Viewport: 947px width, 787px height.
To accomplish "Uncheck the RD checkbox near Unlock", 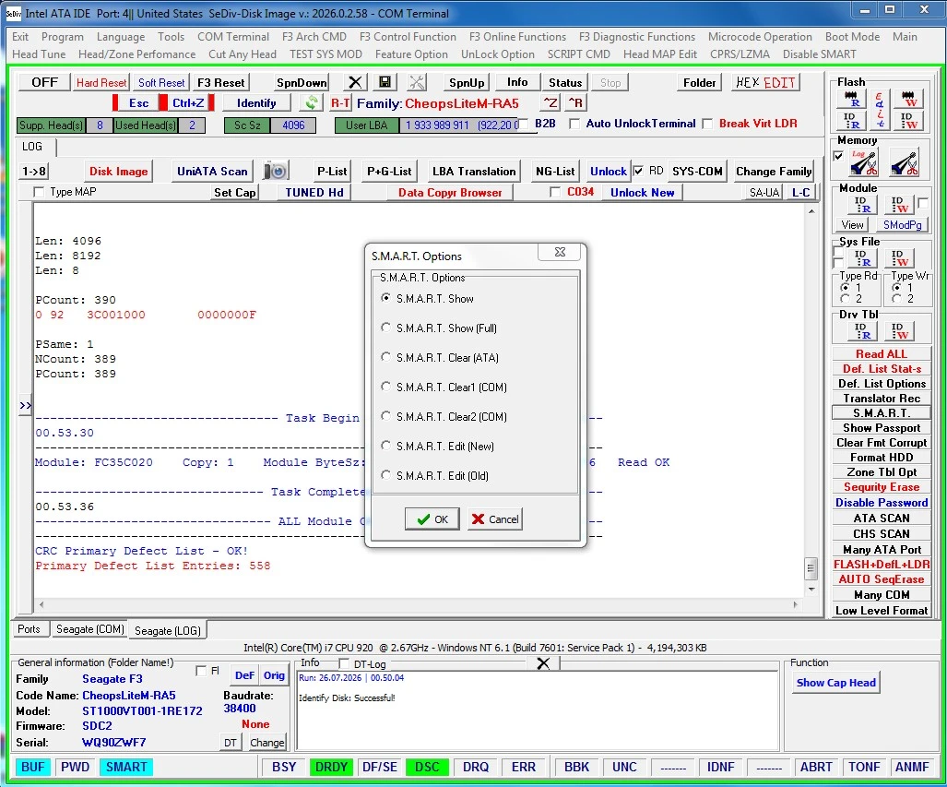I will (x=638, y=171).
